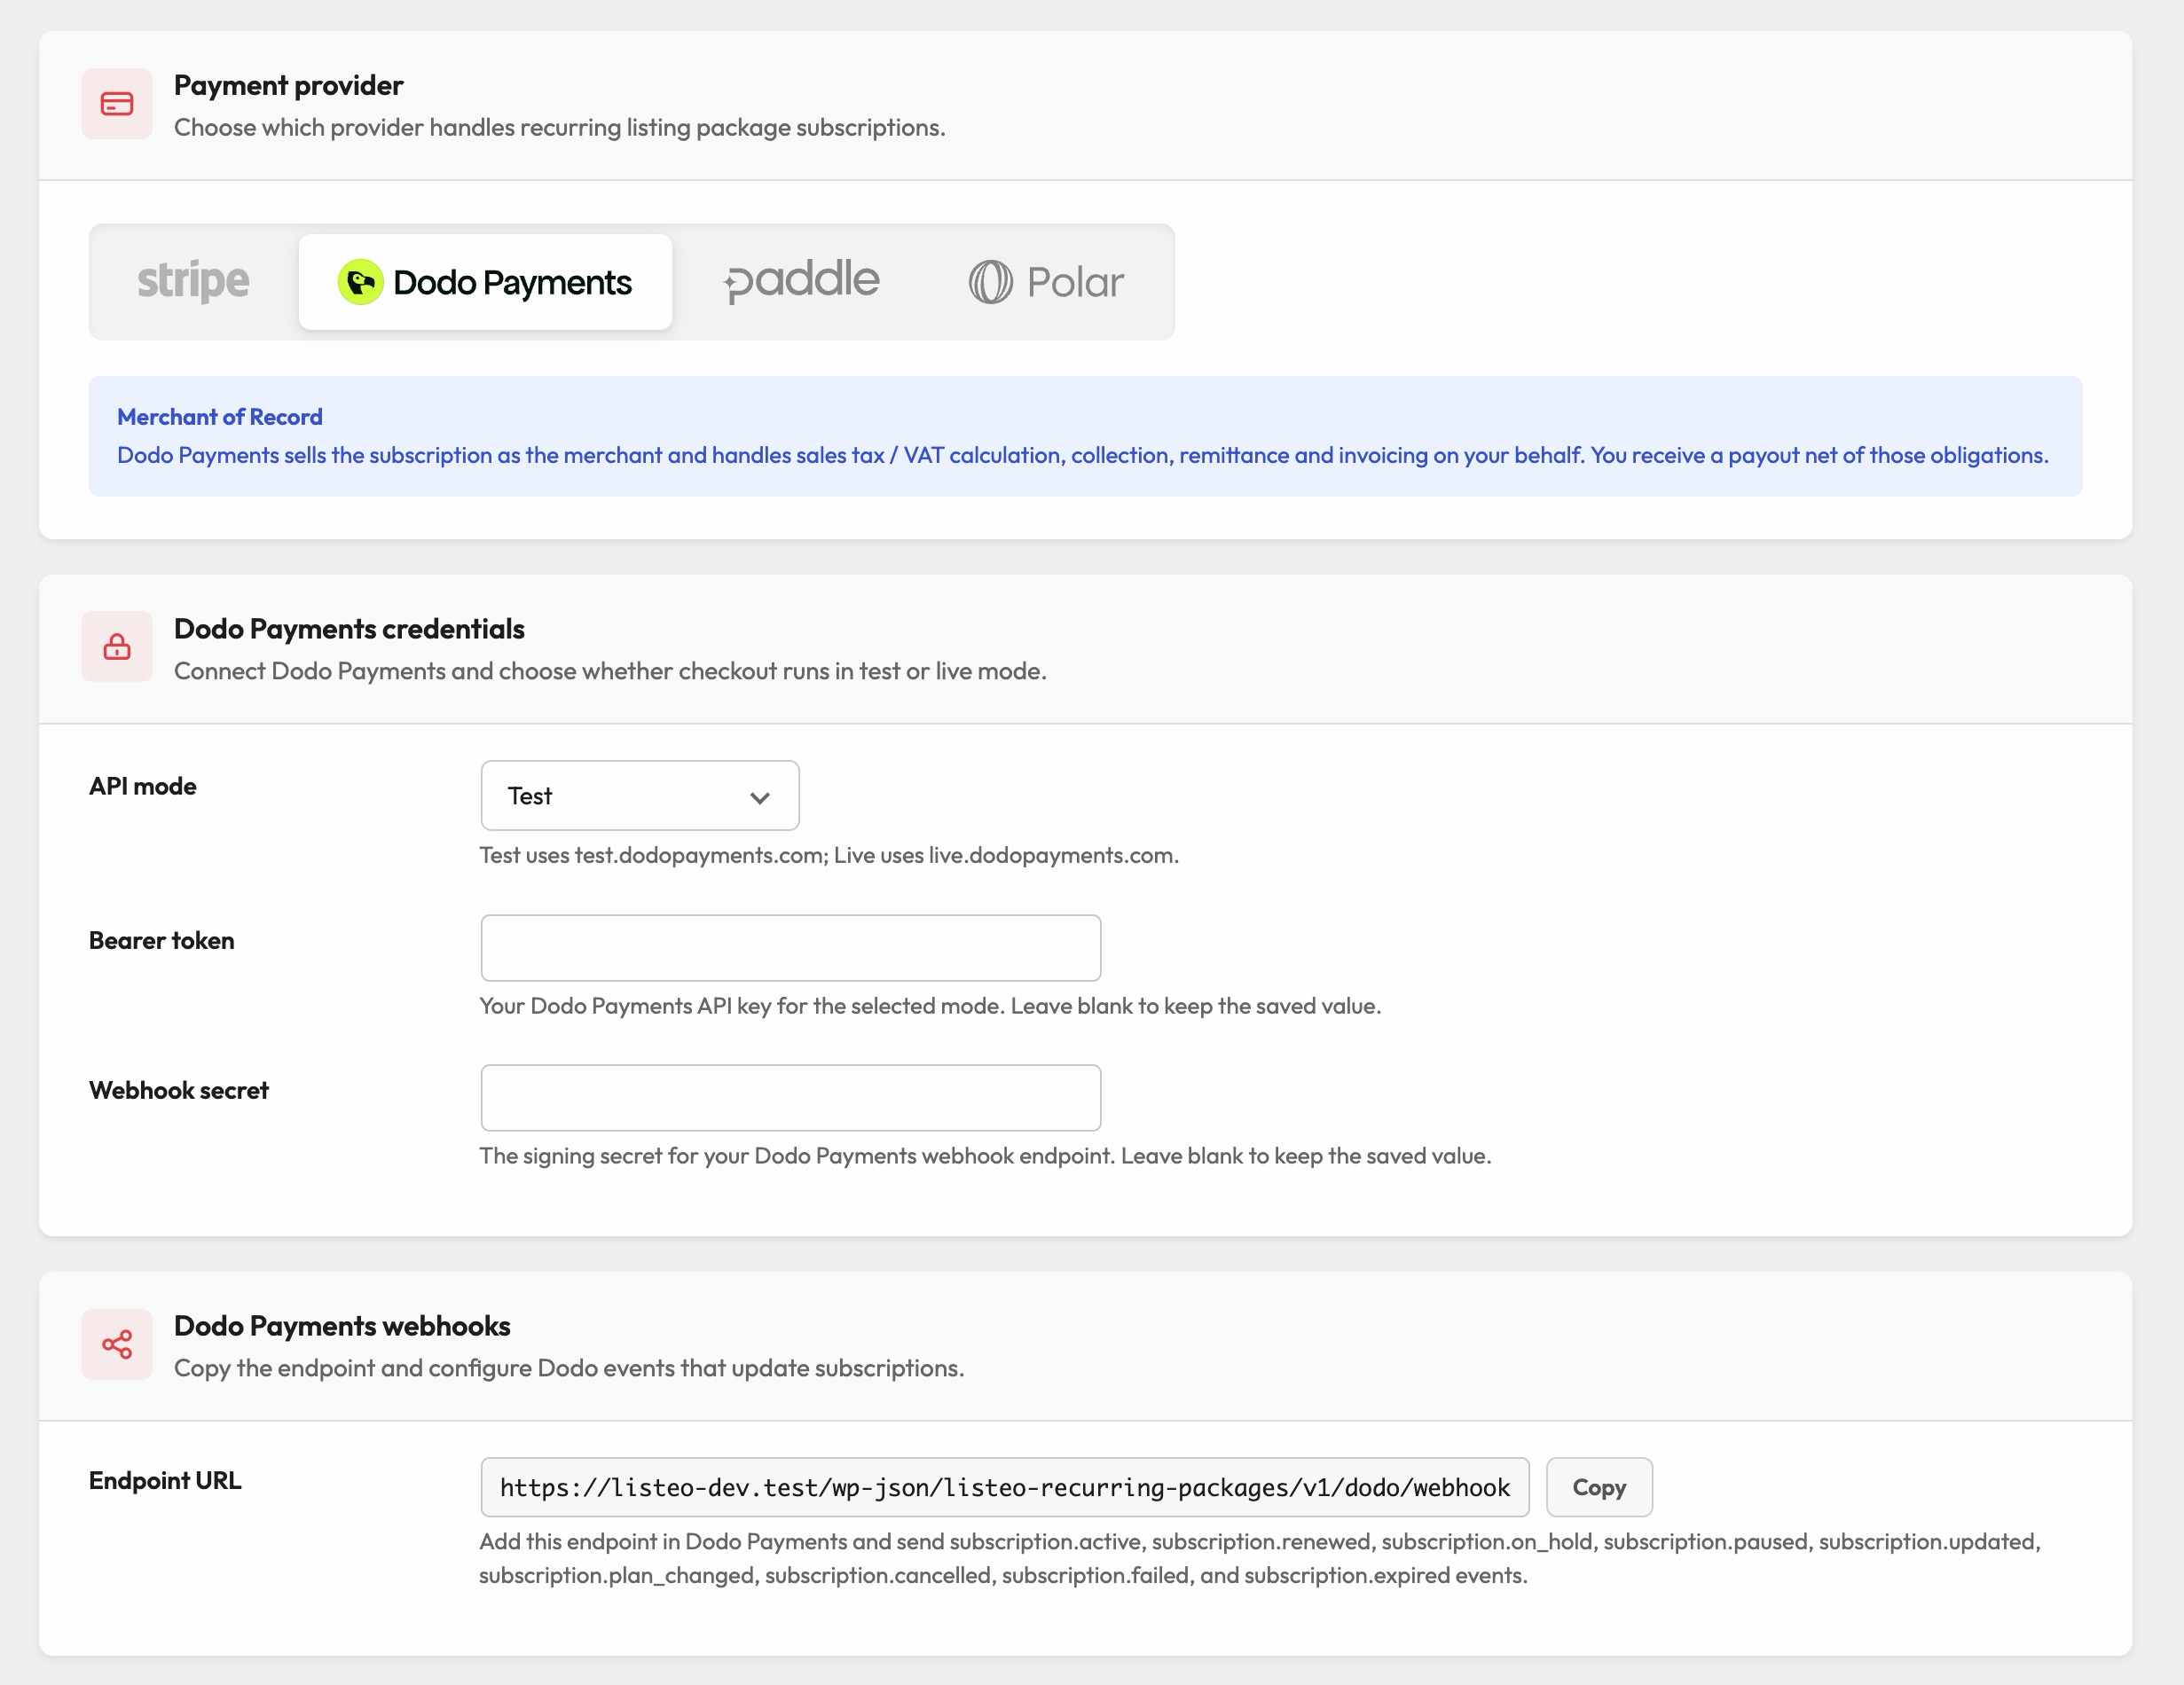Viewport: 2184px width, 1685px height.
Task: Click the Dodo Payments credentials heading
Action: pos(349,629)
